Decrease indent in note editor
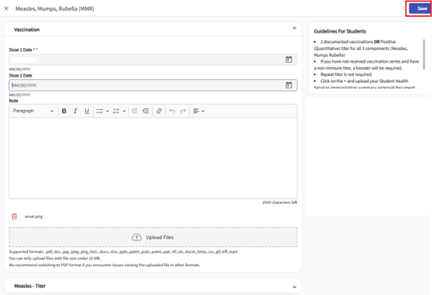Image resolution: width=432 pixels, height=295 pixels. coord(135,111)
